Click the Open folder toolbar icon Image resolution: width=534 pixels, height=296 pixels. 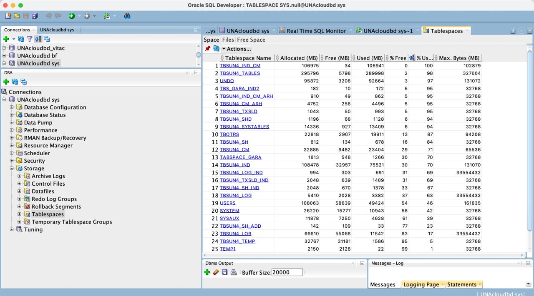pyautogui.click(x=17, y=16)
